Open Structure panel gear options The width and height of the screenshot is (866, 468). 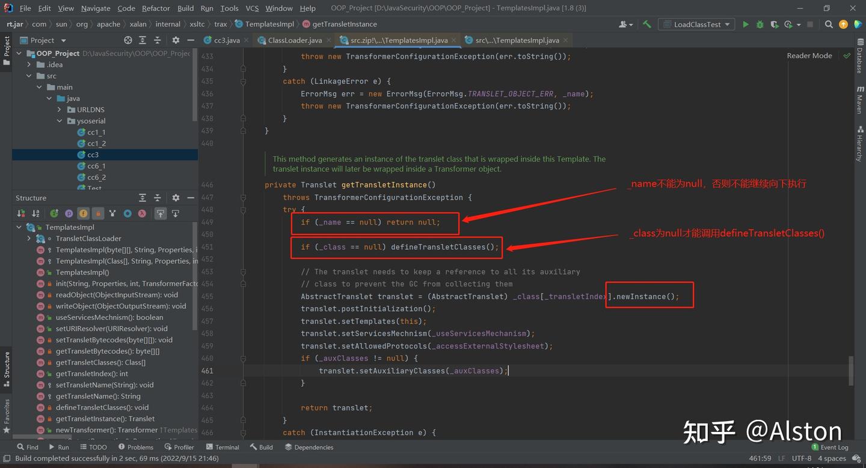pyautogui.click(x=176, y=198)
